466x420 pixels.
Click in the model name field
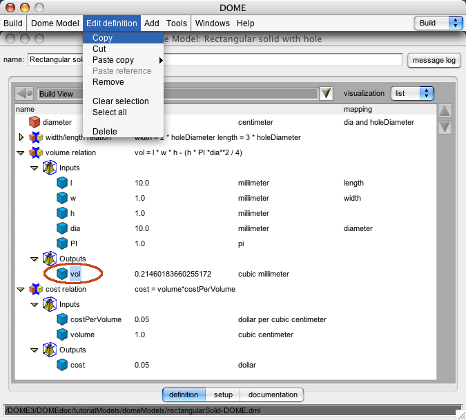tap(215, 60)
